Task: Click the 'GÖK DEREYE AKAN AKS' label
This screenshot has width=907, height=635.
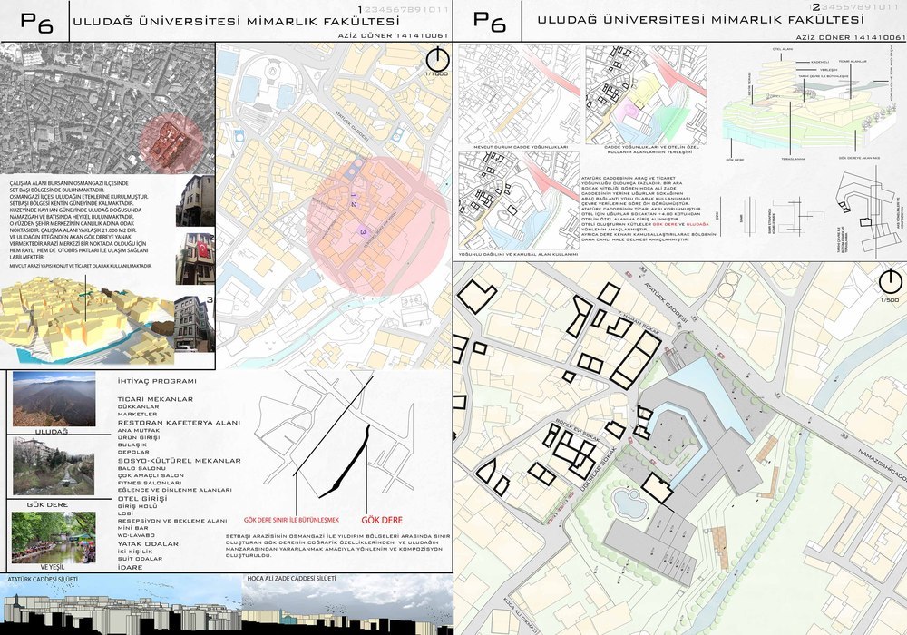Action: click(x=859, y=157)
